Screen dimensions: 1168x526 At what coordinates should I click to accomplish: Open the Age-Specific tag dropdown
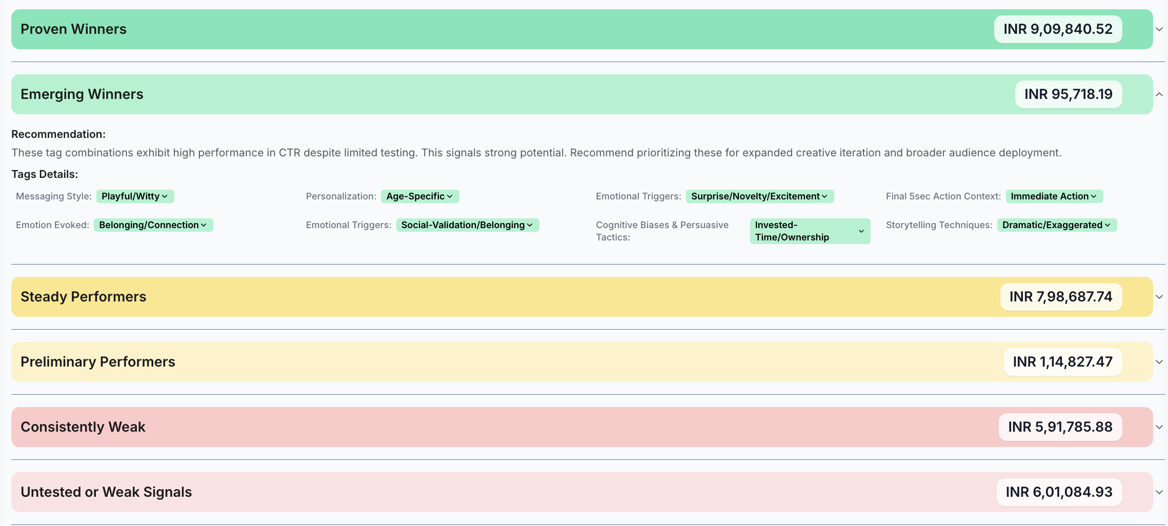pos(419,196)
